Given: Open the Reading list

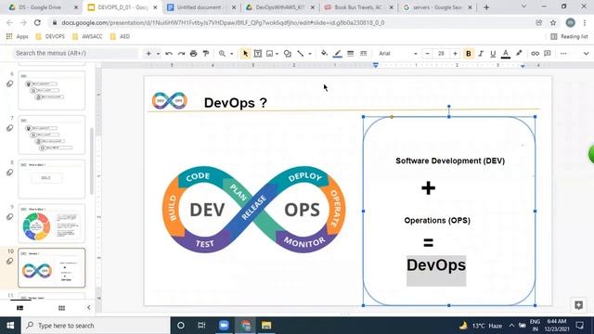Looking at the screenshot, I should coord(569,37).
